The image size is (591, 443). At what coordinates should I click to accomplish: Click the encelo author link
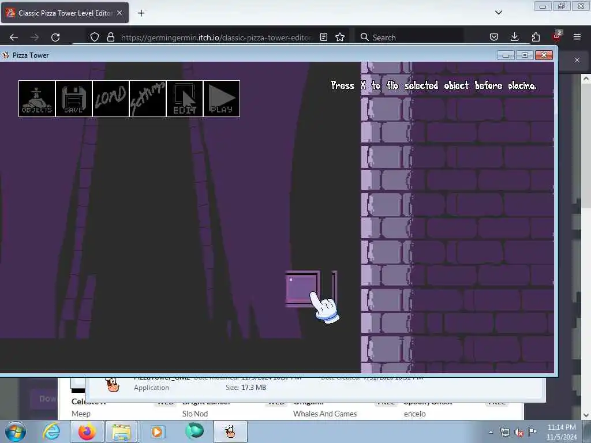(414, 414)
